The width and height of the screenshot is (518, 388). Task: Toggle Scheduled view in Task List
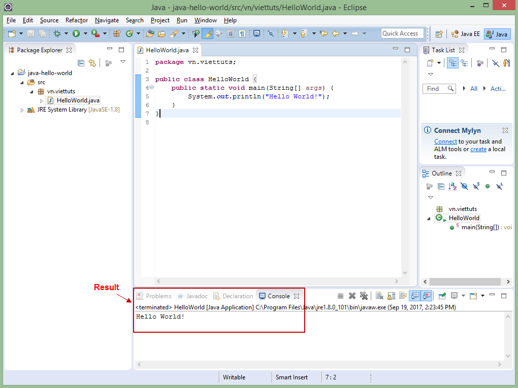tap(465, 63)
